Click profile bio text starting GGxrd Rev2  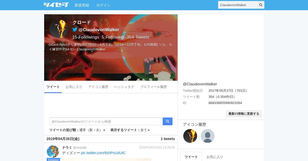[x=110, y=47]
